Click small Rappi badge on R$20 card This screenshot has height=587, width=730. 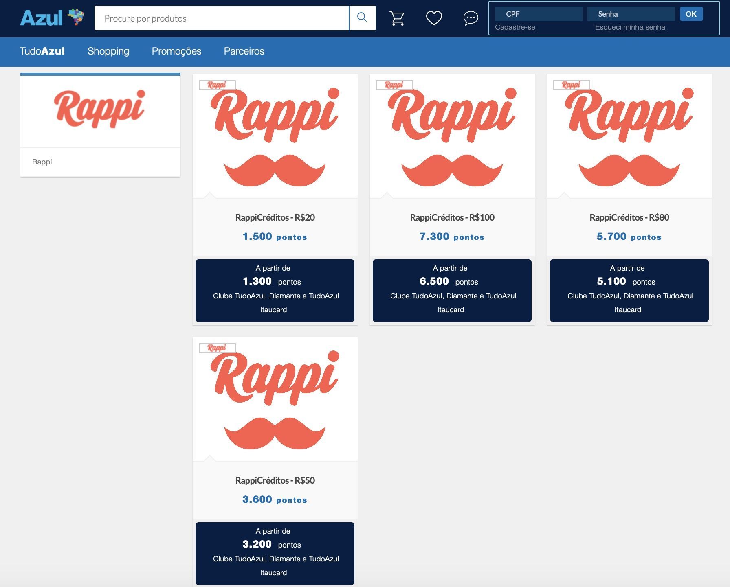[217, 85]
